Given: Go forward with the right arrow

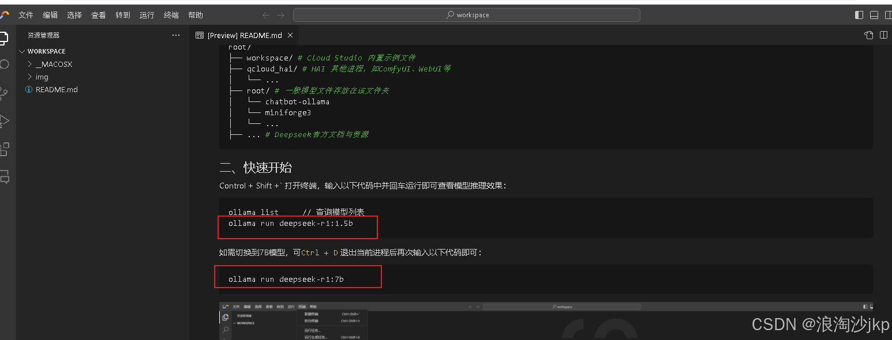Looking at the screenshot, I should coord(281,15).
